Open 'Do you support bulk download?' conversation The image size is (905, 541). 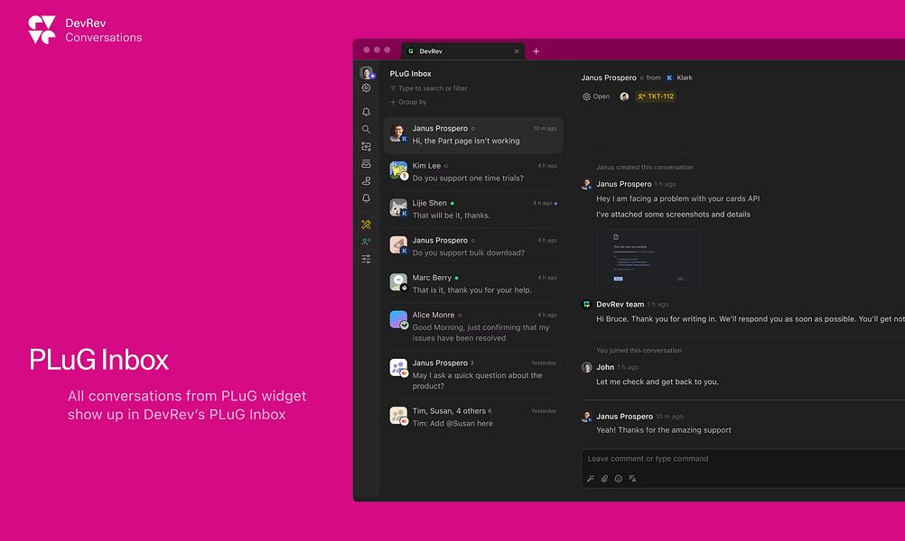coord(473,246)
